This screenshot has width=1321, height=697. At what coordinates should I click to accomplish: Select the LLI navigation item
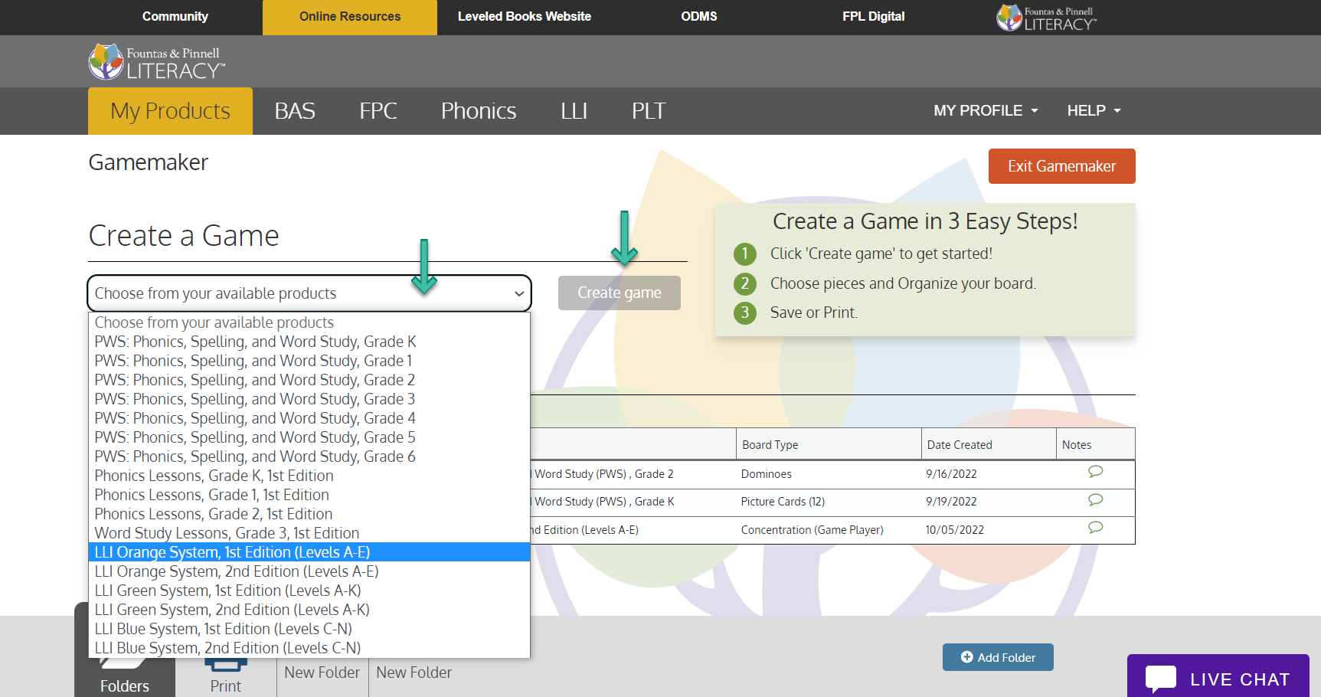(574, 110)
